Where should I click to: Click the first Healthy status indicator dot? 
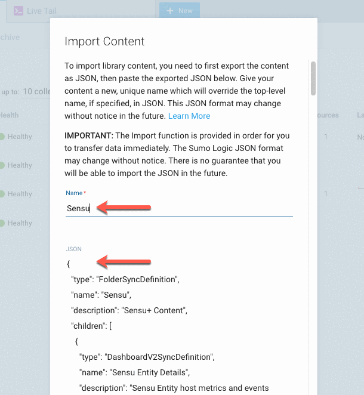pyautogui.click(x=2, y=137)
